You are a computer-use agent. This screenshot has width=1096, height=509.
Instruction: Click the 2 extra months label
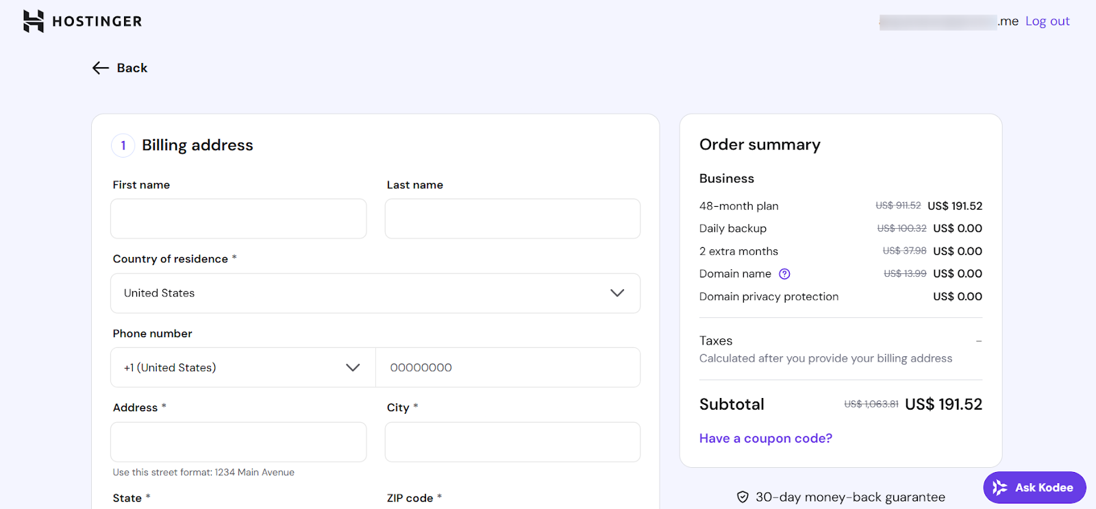[738, 251]
